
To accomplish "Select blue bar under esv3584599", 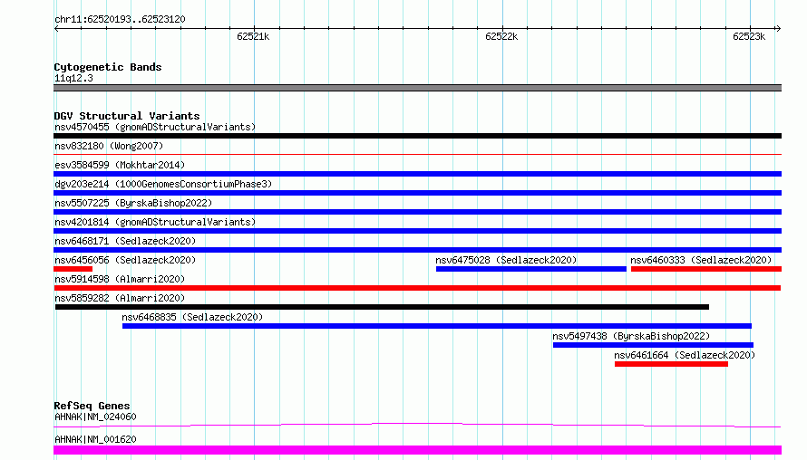I will pos(417,174).
